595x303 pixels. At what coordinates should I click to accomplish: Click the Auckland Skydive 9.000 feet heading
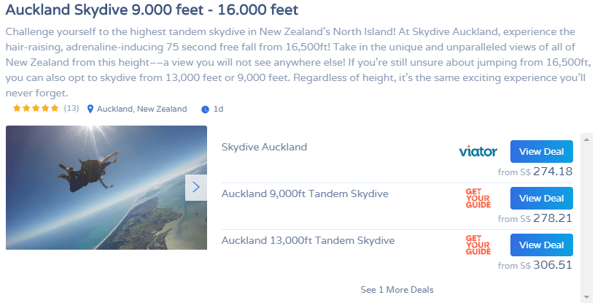tap(152, 10)
